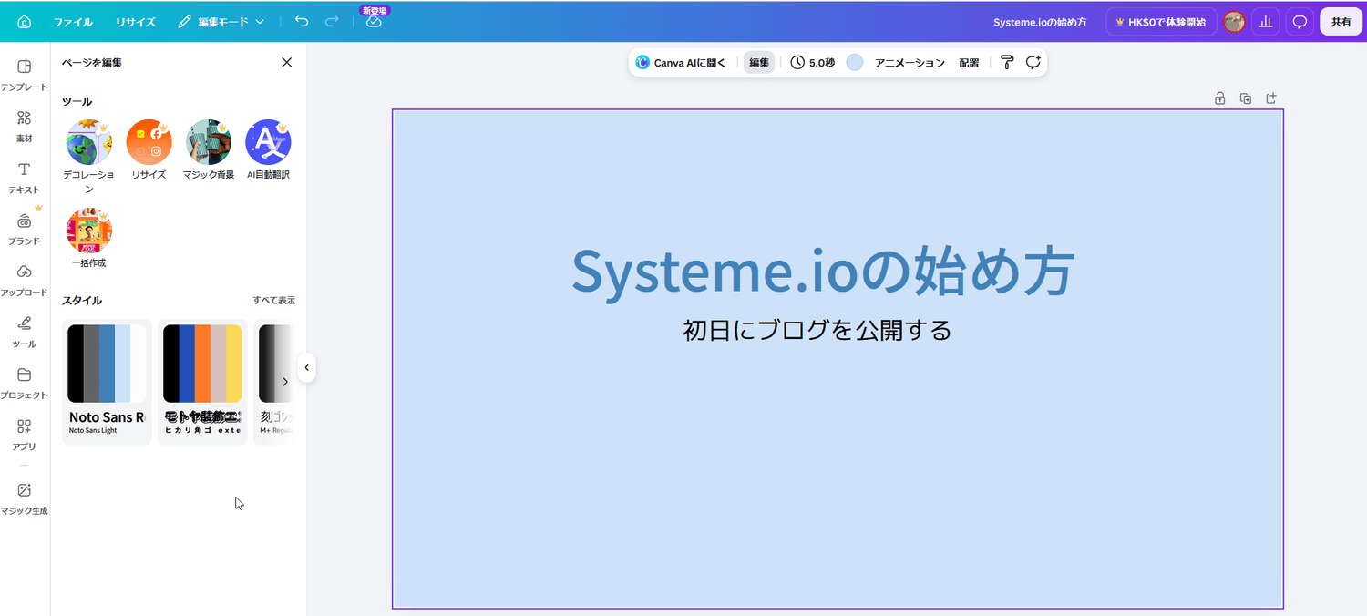The image size is (1367, 616).
Task: Start trial with HK$0で体験開始 button
Action: pos(1161,22)
